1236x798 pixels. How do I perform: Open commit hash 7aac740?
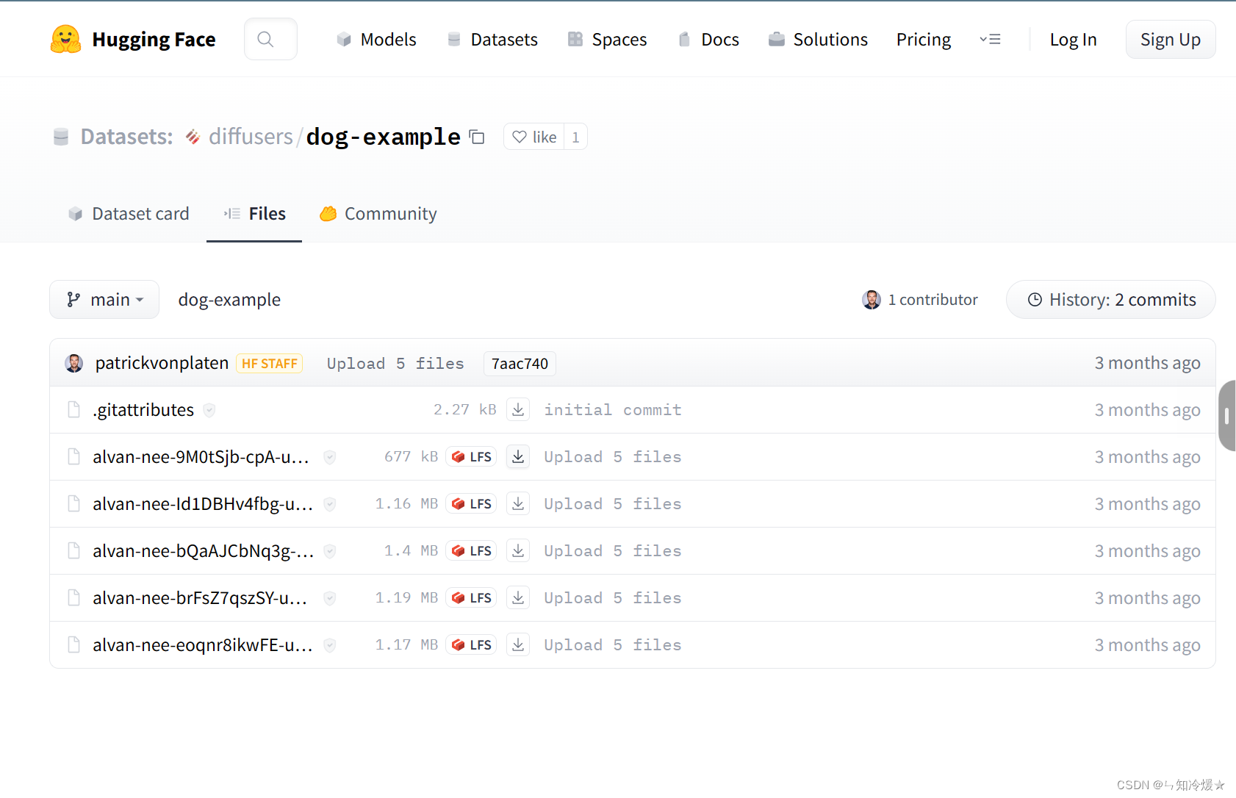point(520,363)
